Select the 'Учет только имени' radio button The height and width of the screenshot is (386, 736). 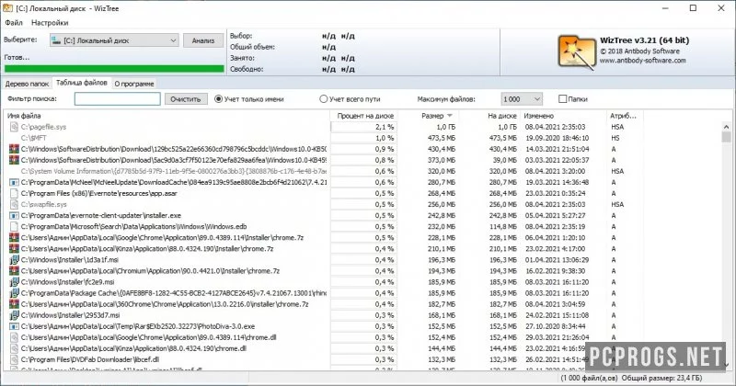tap(218, 99)
